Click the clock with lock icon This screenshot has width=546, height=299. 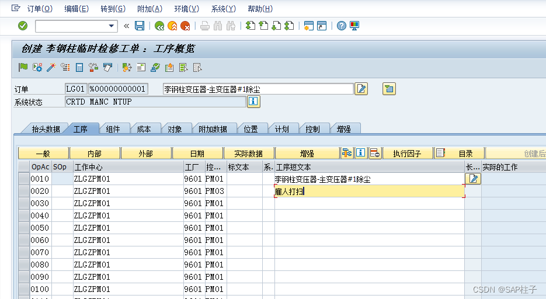[93, 67]
